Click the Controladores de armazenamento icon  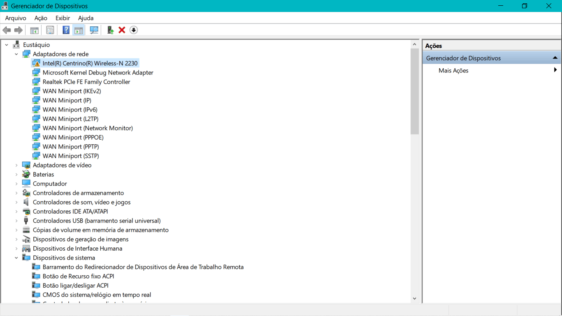click(x=26, y=193)
